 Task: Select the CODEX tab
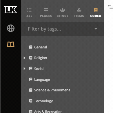(96, 13)
